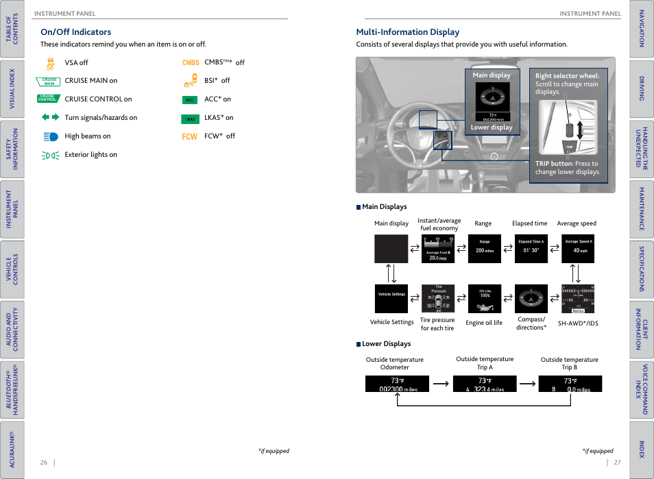Open the Voice Command Index tab
Screen dimensions: 654x479
[642, 389]
